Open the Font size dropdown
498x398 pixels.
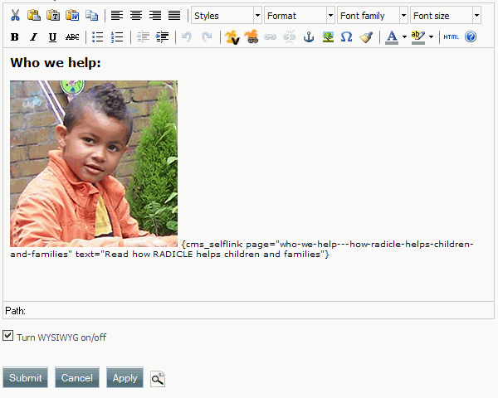[x=476, y=16]
